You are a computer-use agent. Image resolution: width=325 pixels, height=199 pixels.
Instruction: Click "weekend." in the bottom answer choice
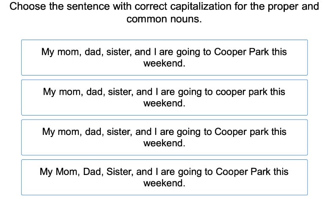coord(164,183)
